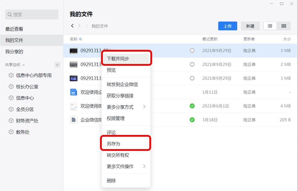Expand 更多文件操作 submenu
298x191 pixels.
coord(144,166)
